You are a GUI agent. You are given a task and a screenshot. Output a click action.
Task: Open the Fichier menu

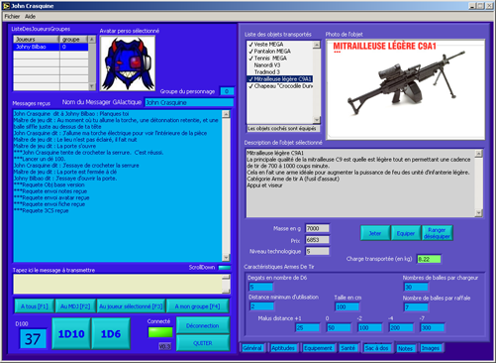coord(12,16)
